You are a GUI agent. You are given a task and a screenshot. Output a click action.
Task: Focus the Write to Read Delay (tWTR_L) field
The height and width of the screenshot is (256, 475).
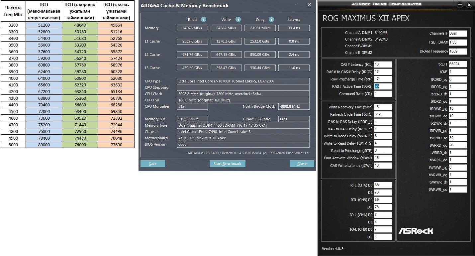383,136
